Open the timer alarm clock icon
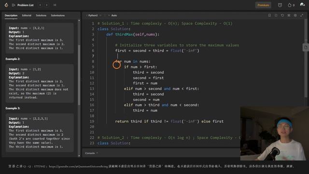The image size is (309, 174). [x=280, y=5]
